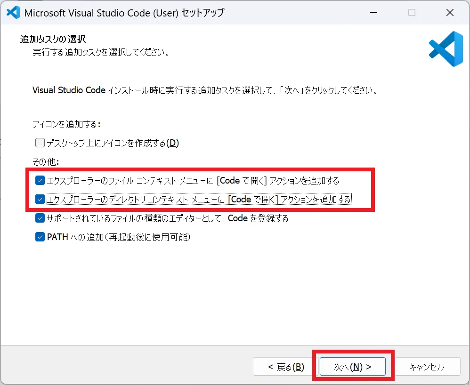Click the [Code で開く] text in the directory option
This screenshot has width=470, height=385.
tap(253, 200)
